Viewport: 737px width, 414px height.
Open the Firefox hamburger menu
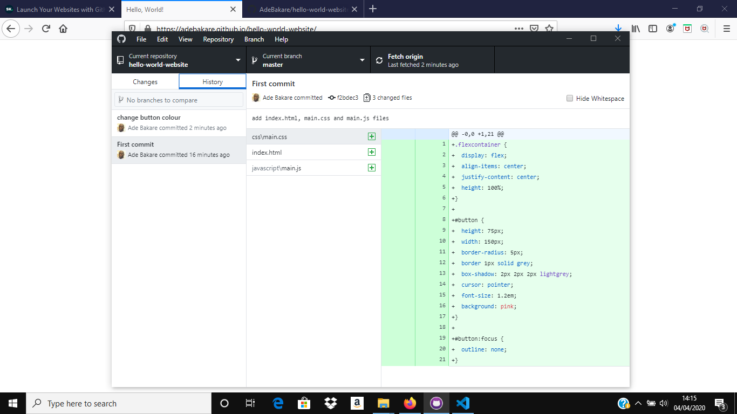(726, 29)
